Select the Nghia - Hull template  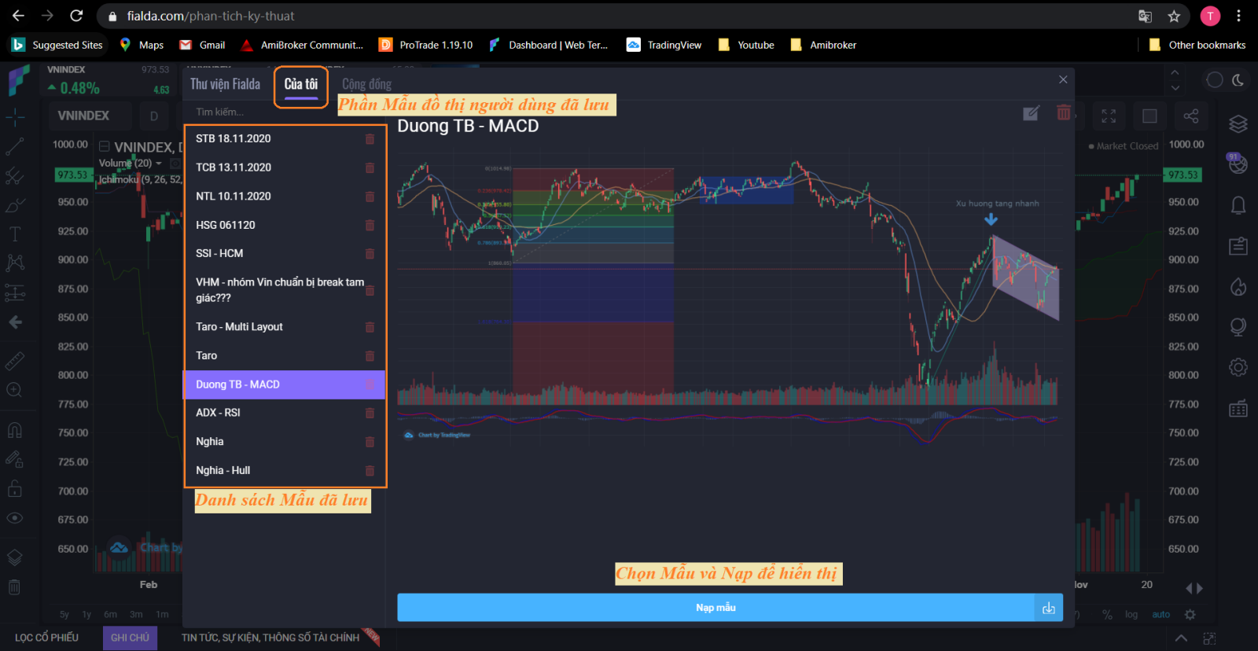point(223,470)
